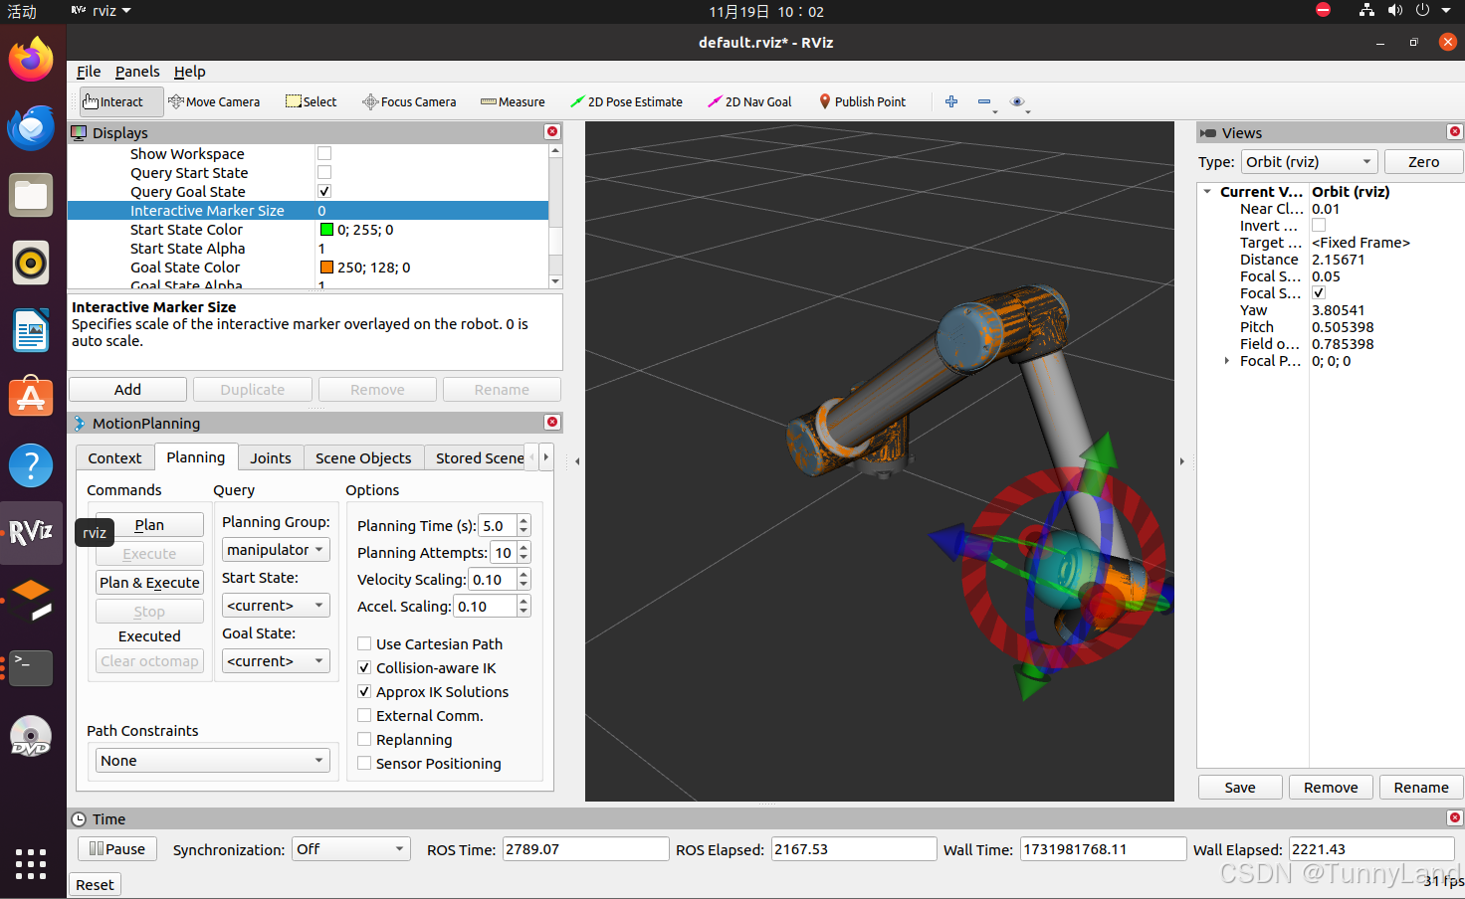Collapse the Current View tree node
The height and width of the screenshot is (899, 1465).
[1207, 192]
